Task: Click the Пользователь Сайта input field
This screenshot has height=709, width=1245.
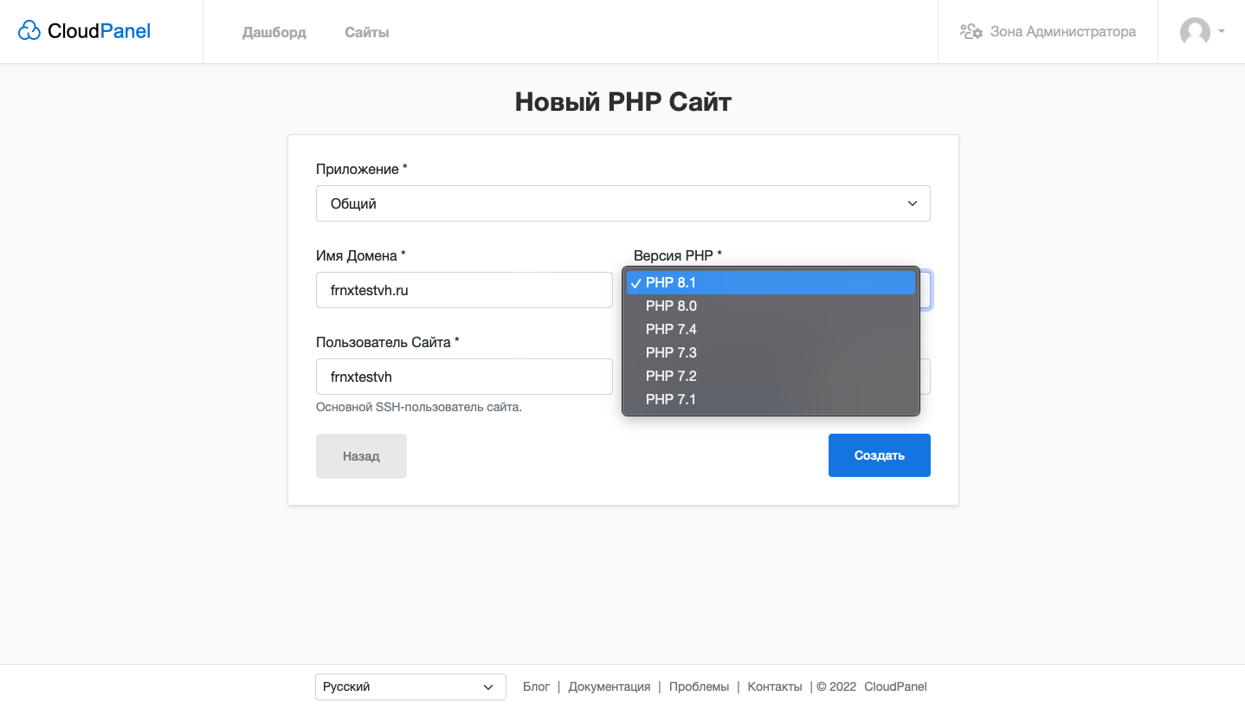Action: 464,377
